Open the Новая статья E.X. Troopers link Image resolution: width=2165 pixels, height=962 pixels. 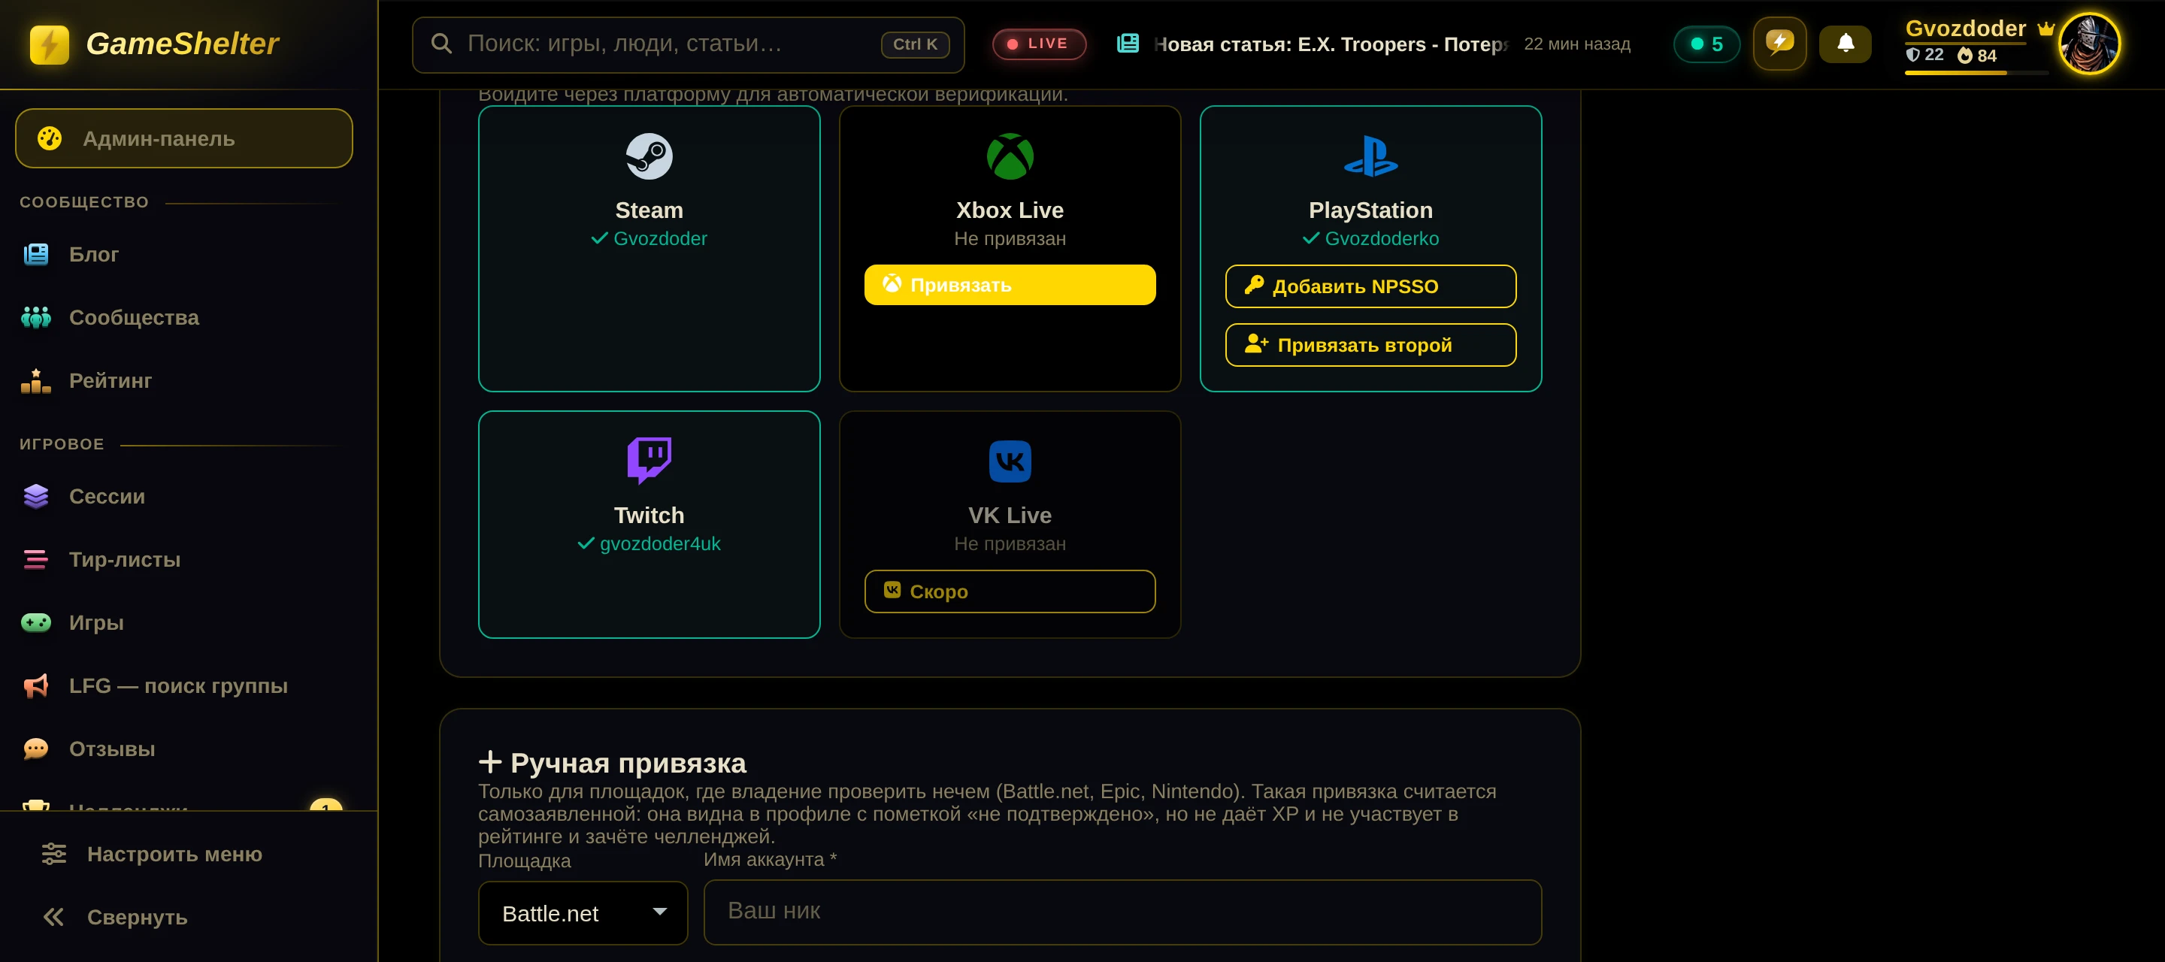[x=1332, y=44]
